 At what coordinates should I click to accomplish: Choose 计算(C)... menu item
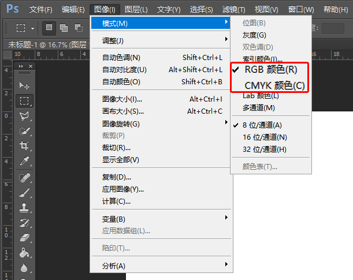tap(161, 201)
